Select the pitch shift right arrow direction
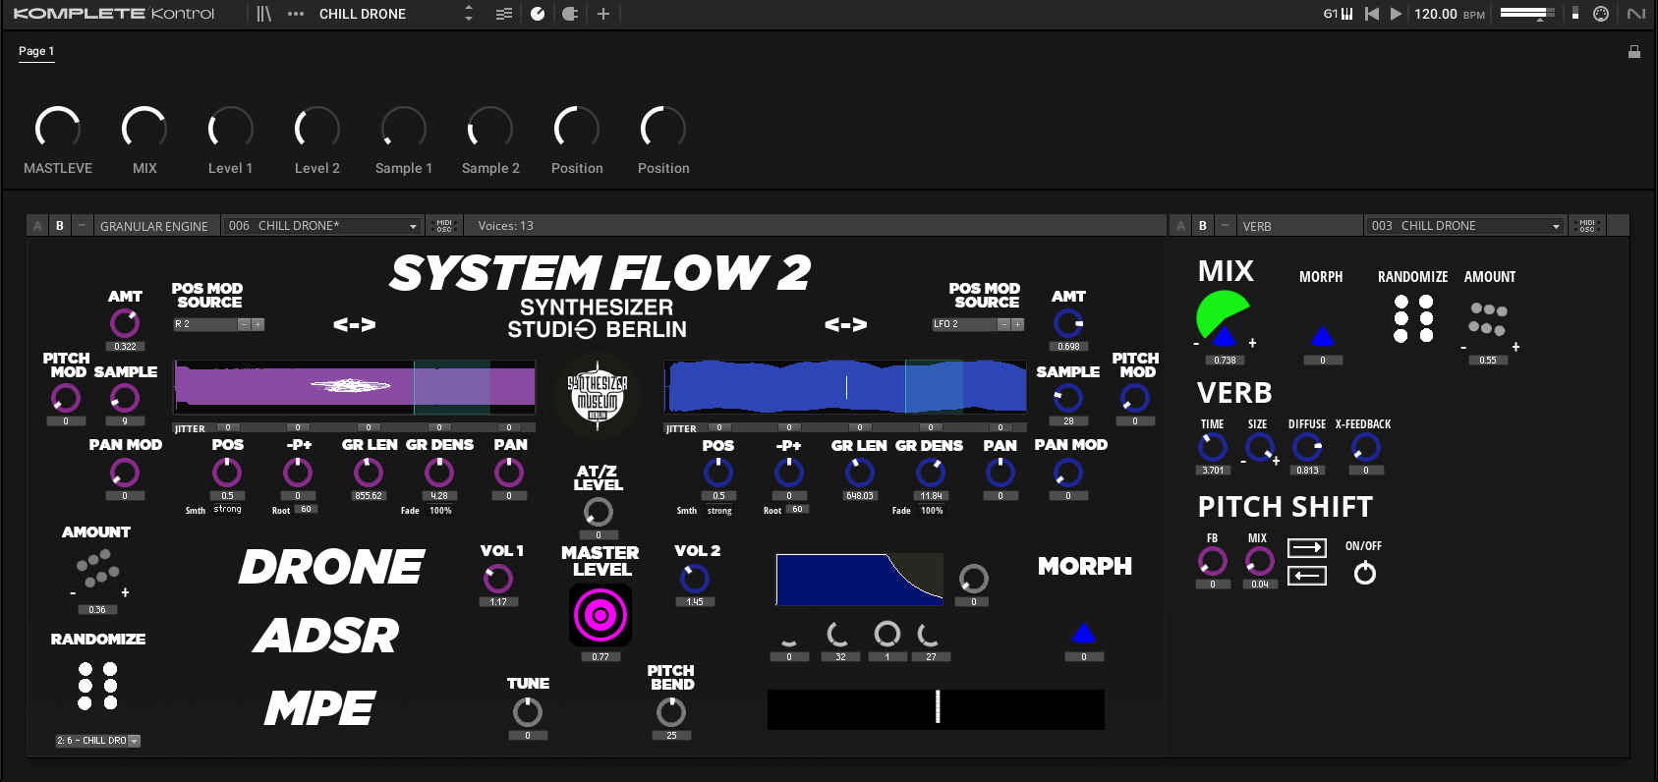This screenshot has height=782, width=1658. click(1307, 547)
